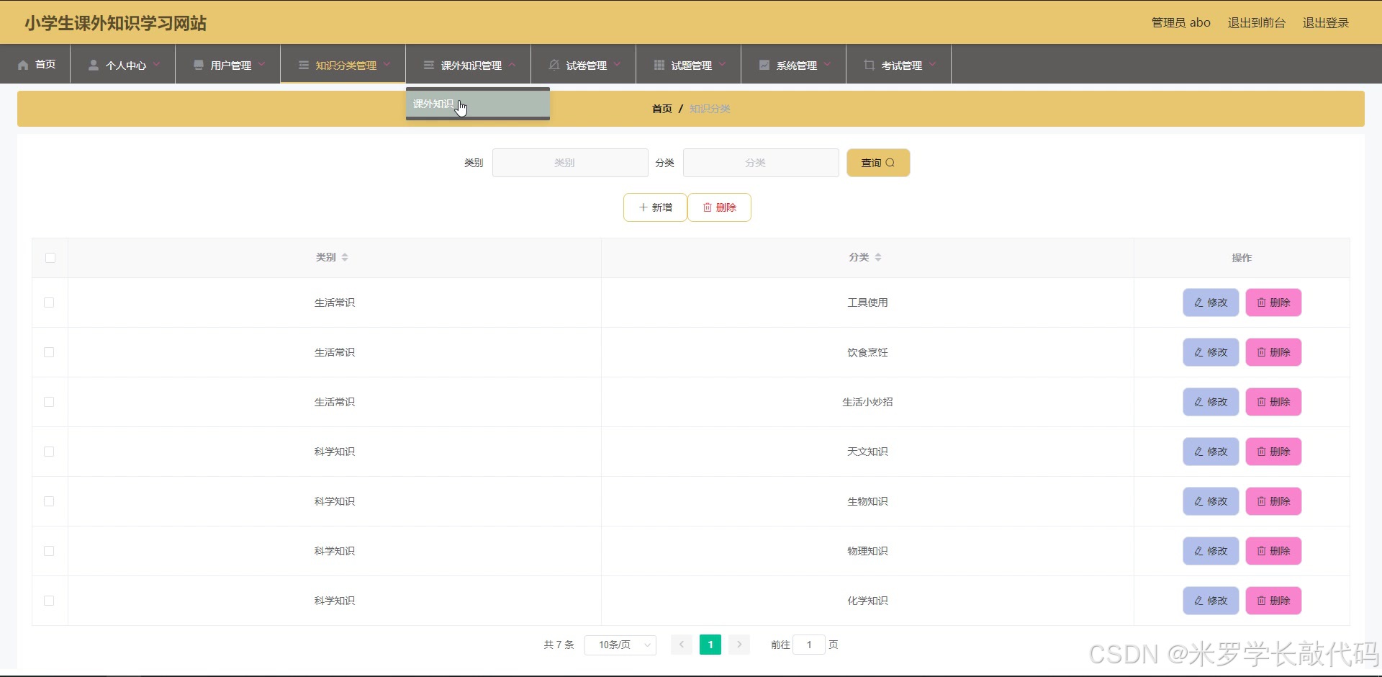Viewport: 1382px width, 677px height.
Task: Click the 类别 search input field
Action: tap(570, 163)
